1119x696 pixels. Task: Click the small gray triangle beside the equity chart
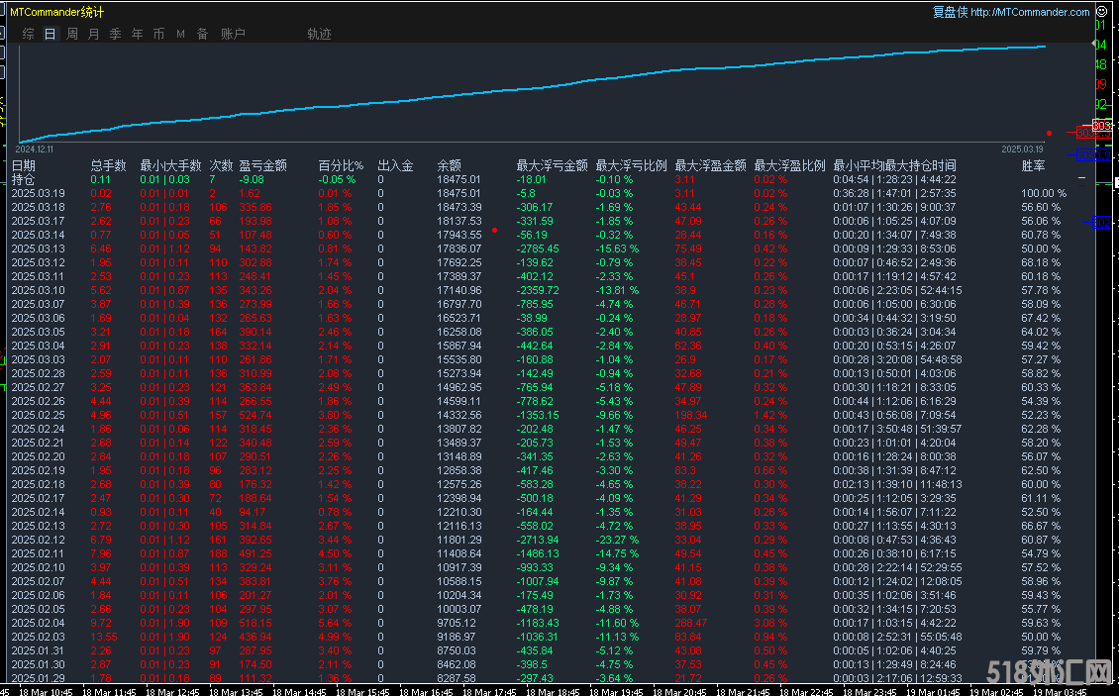pos(1094,45)
